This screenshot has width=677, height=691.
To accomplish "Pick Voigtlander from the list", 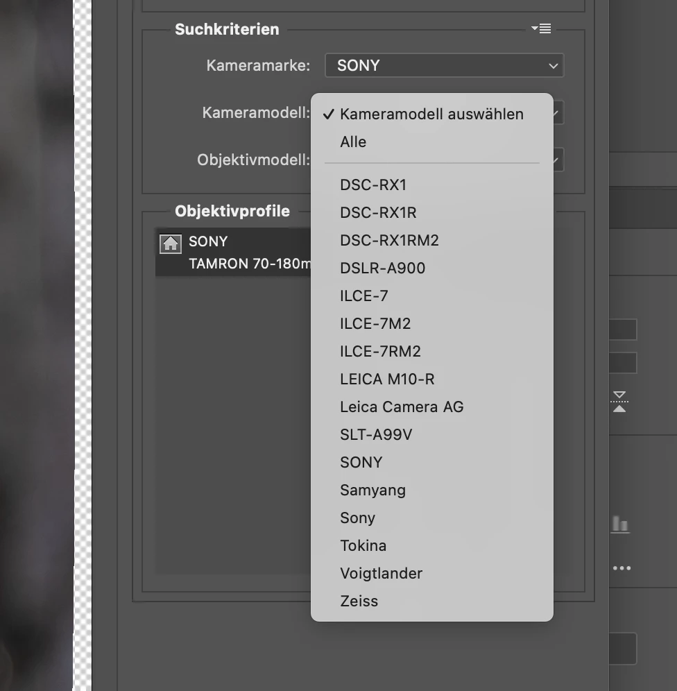I will [x=431, y=573].
